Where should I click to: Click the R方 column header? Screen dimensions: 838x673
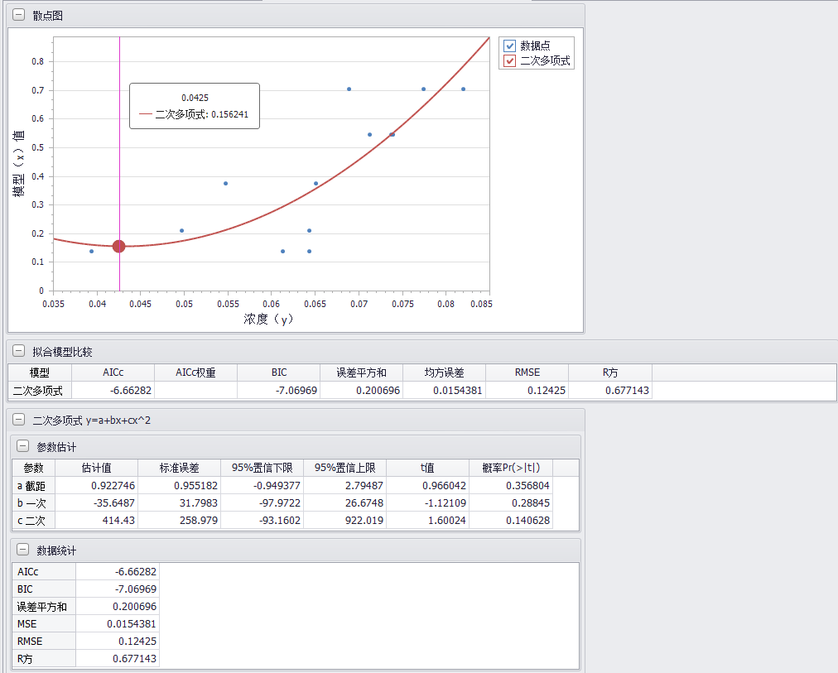[609, 373]
